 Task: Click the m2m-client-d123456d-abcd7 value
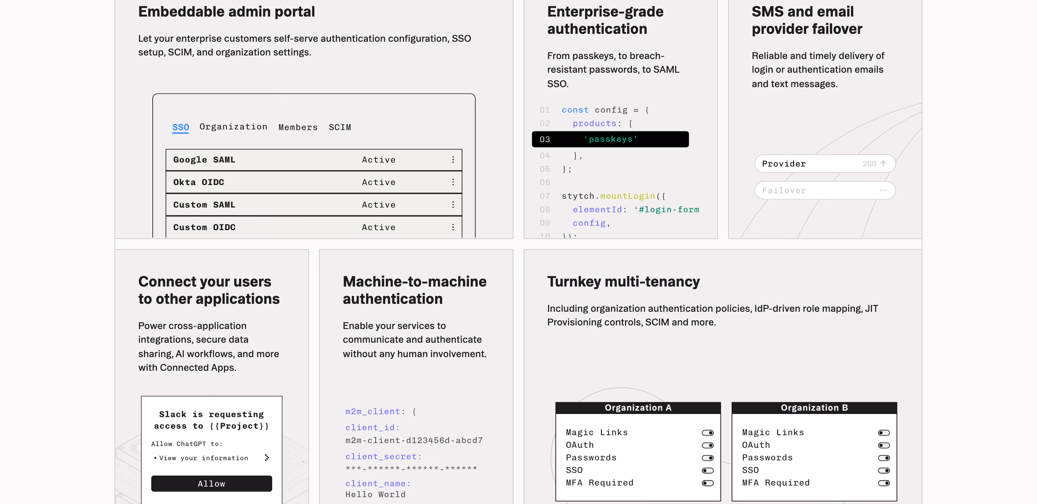[x=414, y=440]
